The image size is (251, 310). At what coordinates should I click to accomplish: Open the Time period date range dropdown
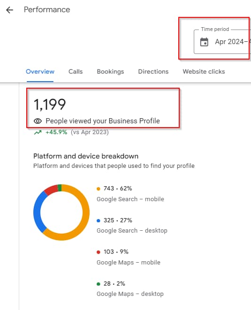pos(222,42)
